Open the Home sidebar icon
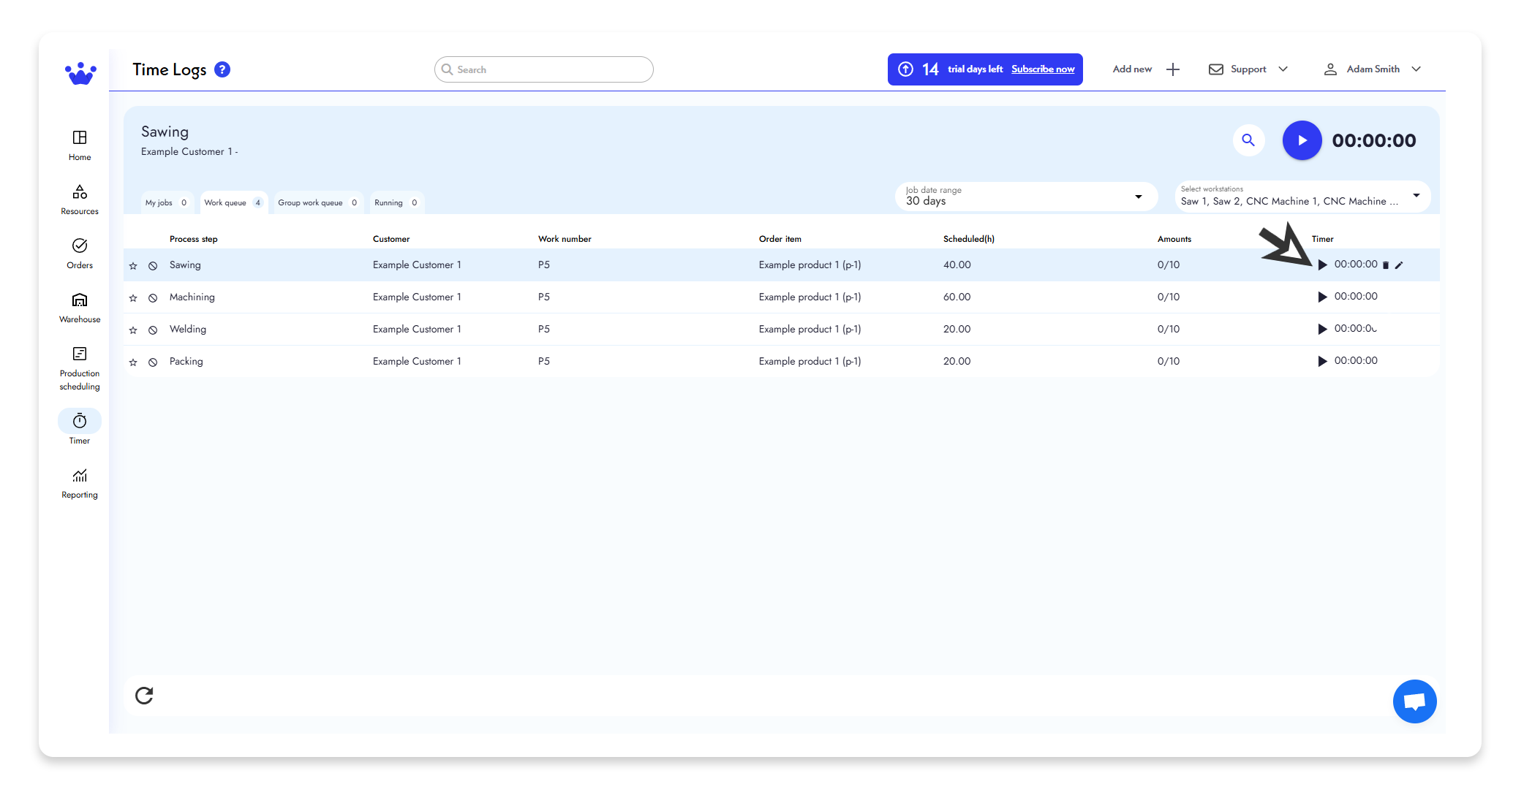 [79, 144]
